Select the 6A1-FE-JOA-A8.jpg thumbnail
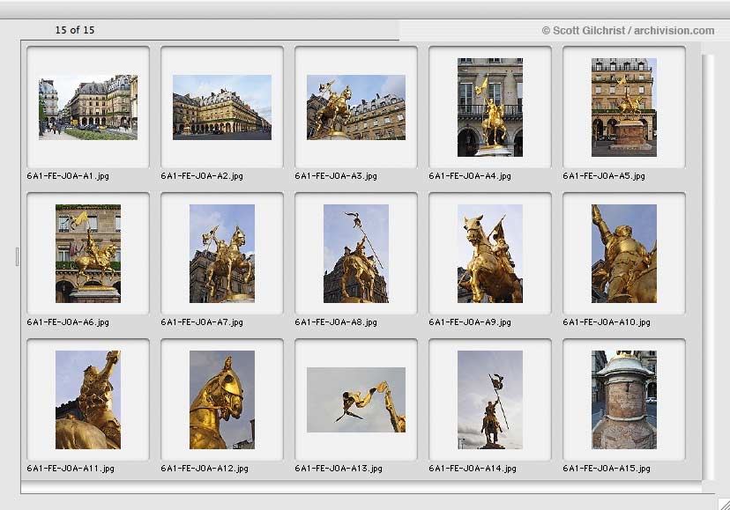The image size is (730, 510). click(x=356, y=254)
